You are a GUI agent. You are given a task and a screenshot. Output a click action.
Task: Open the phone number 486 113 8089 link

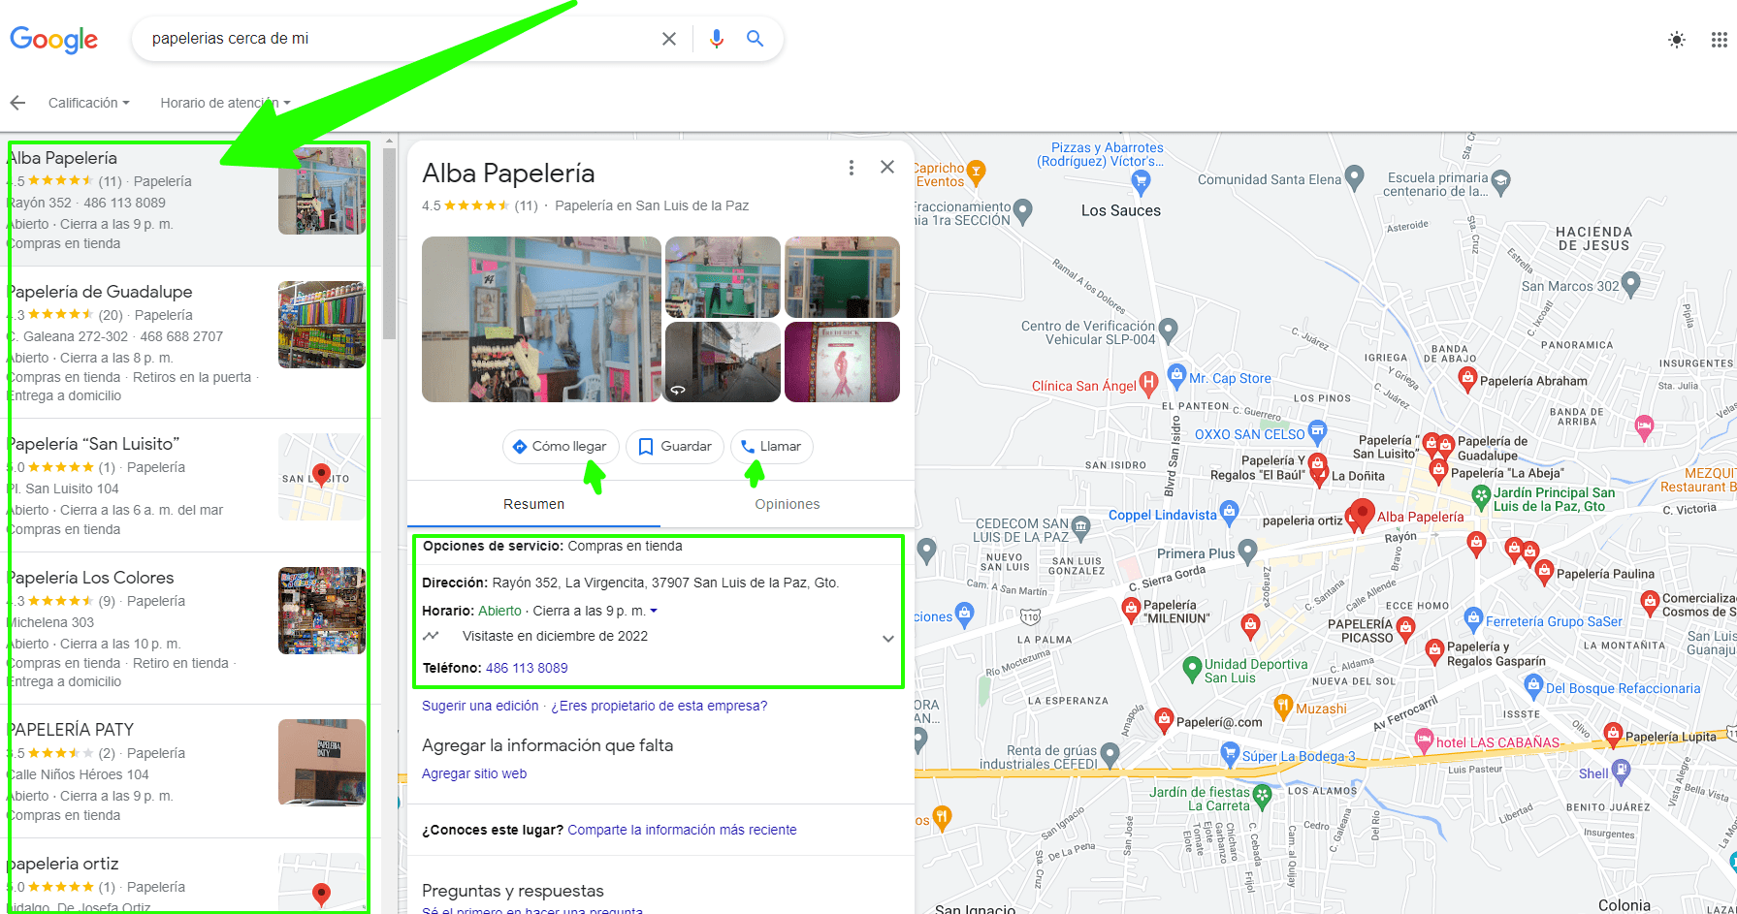pyautogui.click(x=527, y=668)
